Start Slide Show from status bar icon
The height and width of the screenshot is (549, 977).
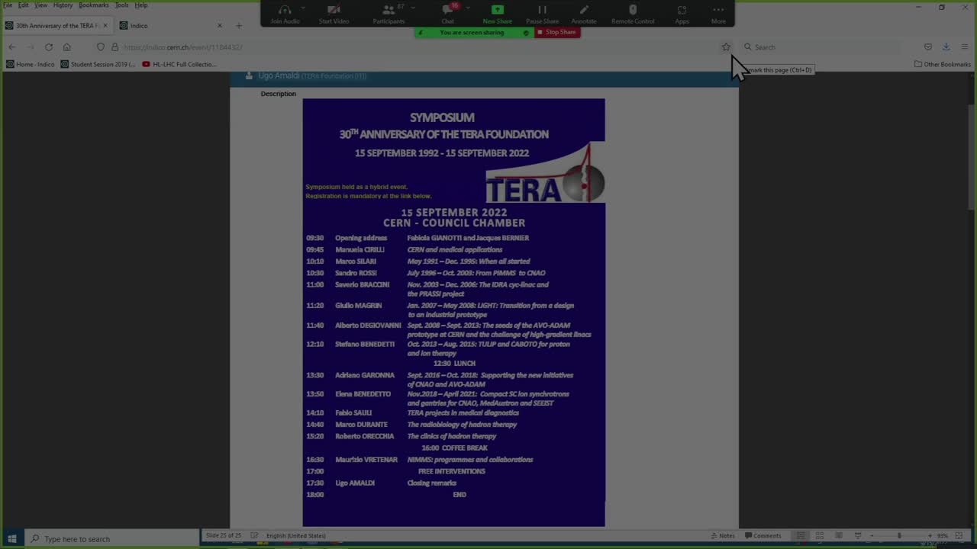pyautogui.click(x=858, y=535)
